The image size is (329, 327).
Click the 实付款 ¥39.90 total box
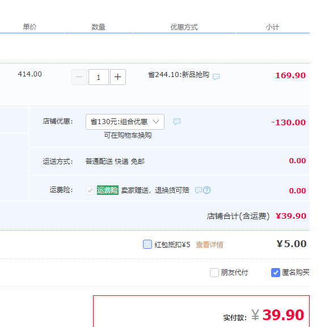(201, 311)
